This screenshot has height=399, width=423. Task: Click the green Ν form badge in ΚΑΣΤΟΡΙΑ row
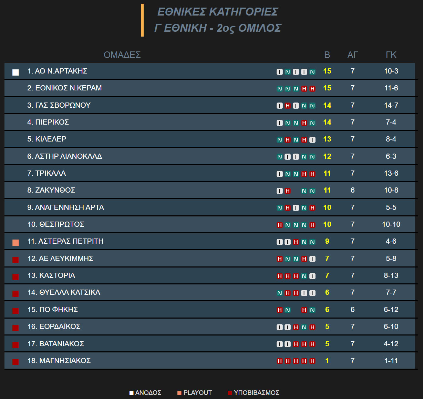pos(304,276)
